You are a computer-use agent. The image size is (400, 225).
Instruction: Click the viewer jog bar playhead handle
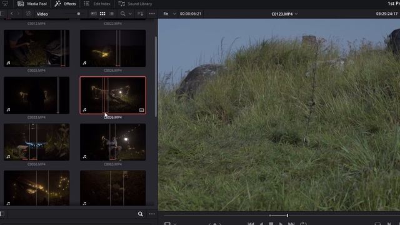click(287, 216)
